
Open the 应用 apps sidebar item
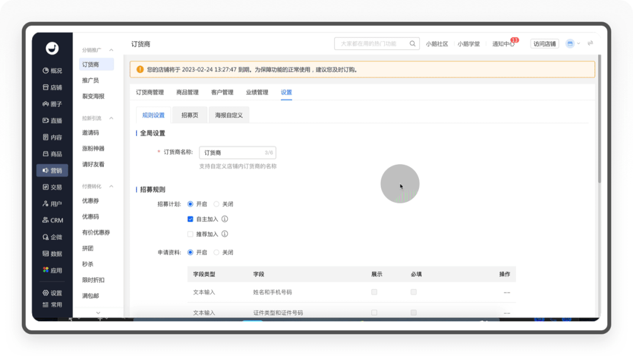52,270
